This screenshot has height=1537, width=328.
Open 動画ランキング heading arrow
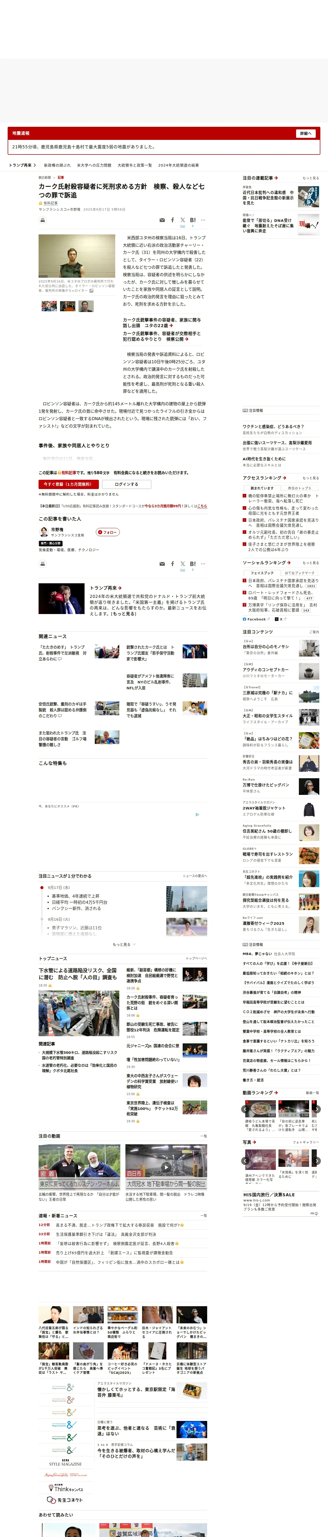pos(260,1093)
